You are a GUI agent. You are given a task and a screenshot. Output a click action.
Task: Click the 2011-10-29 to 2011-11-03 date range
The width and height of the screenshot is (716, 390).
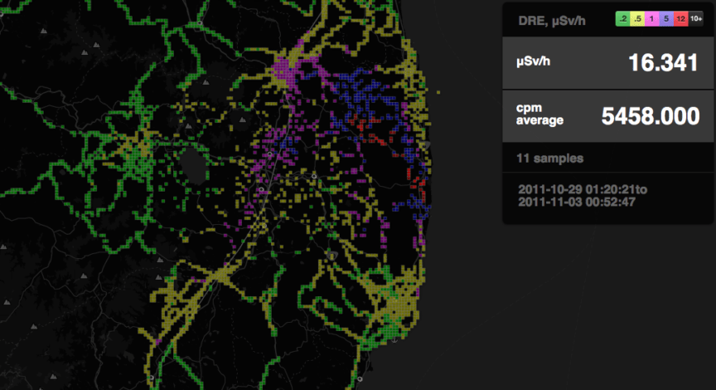[x=582, y=195]
